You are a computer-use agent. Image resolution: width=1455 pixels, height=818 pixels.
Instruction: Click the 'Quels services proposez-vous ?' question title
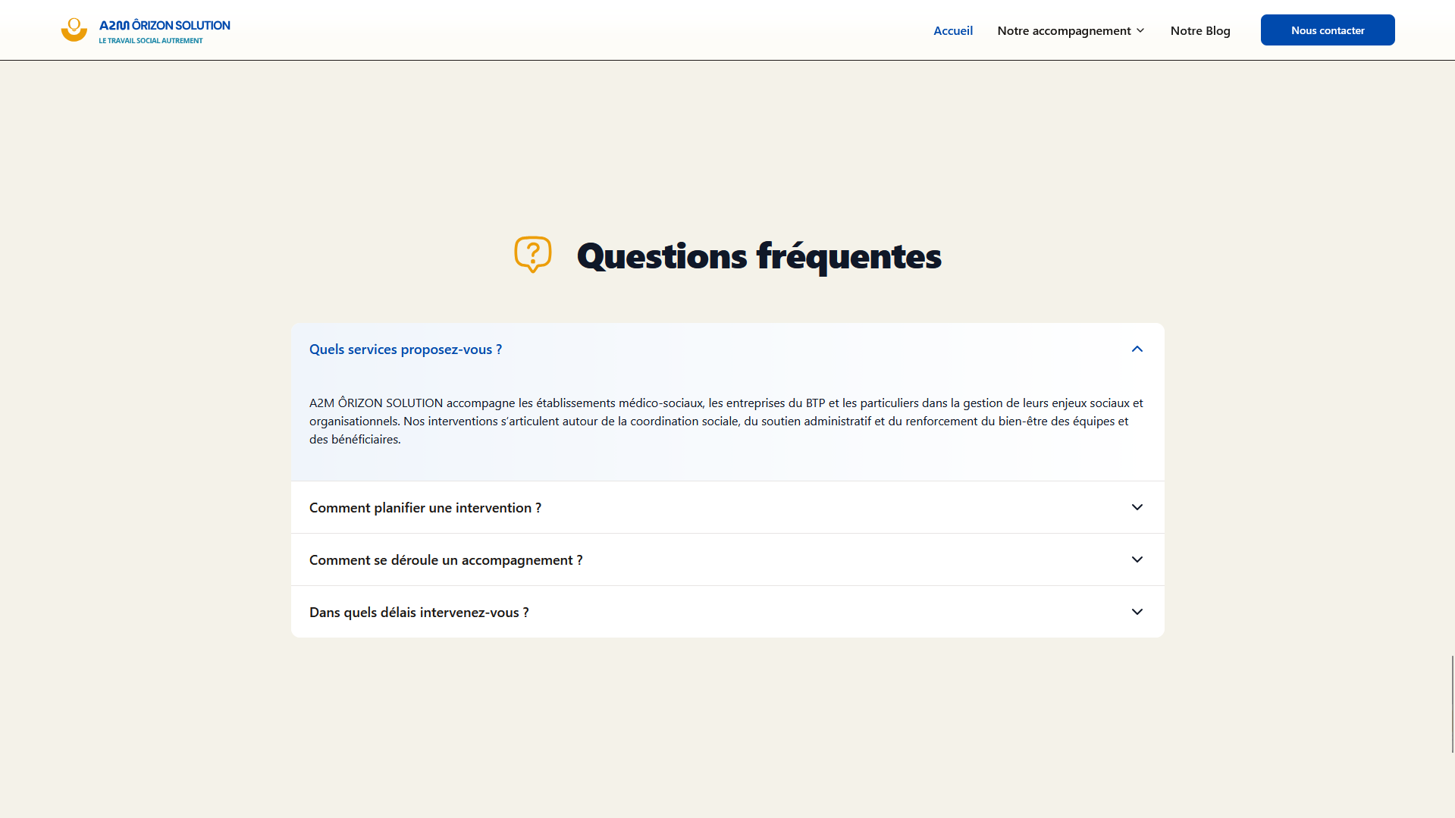click(405, 349)
